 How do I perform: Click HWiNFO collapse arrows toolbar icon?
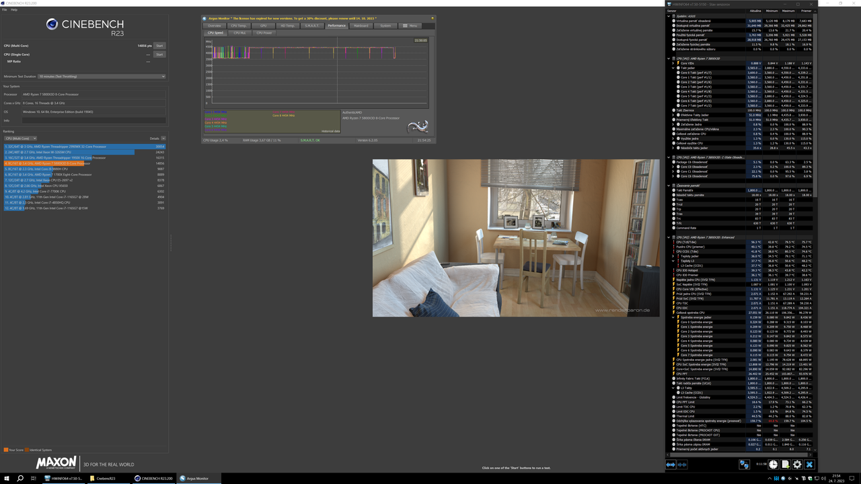pos(682,465)
